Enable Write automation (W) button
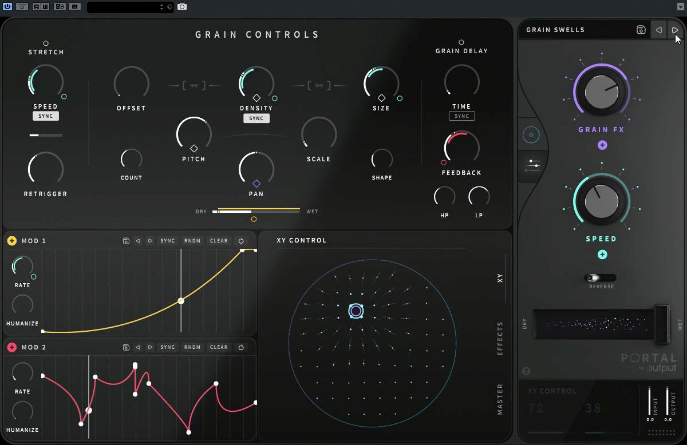 (x=45, y=6)
